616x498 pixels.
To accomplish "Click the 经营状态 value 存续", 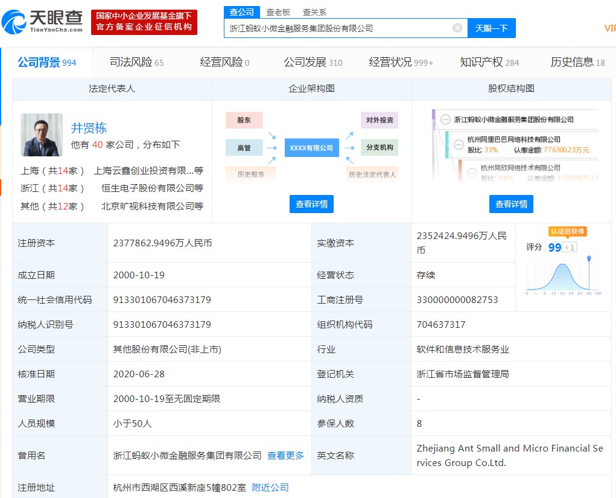I will coord(426,275).
